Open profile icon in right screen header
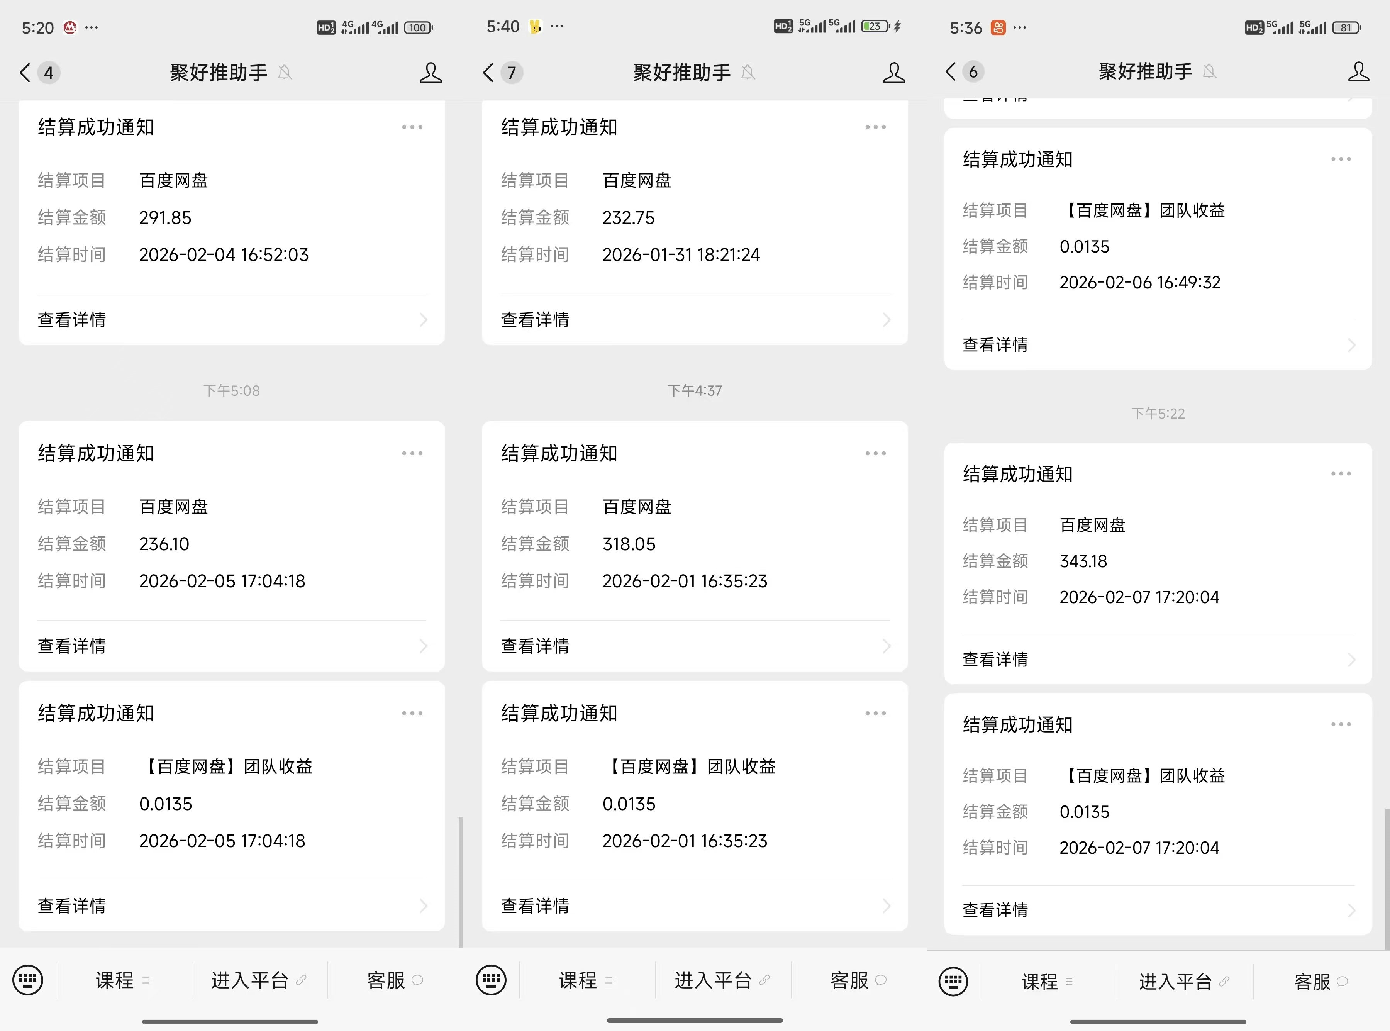Screen dimensions: 1390x1031 pos(1359,71)
